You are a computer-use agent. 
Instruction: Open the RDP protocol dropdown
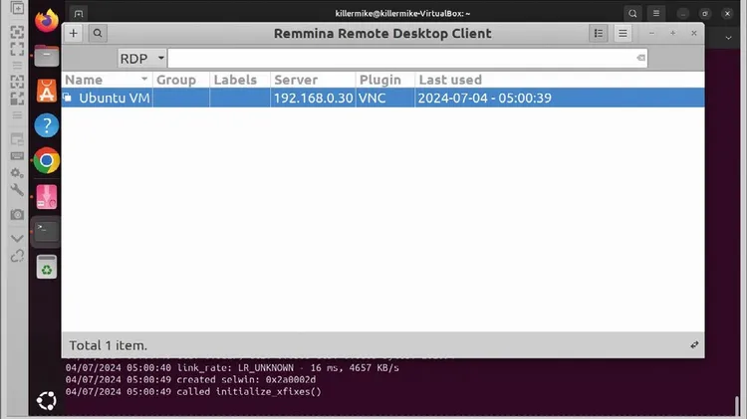click(142, 58)
